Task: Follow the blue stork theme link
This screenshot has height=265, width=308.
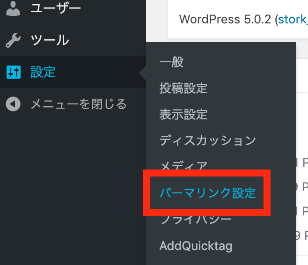Action: (x=293, y=20)
